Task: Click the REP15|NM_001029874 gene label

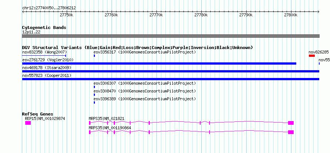Action: click(x=45, y=118)
